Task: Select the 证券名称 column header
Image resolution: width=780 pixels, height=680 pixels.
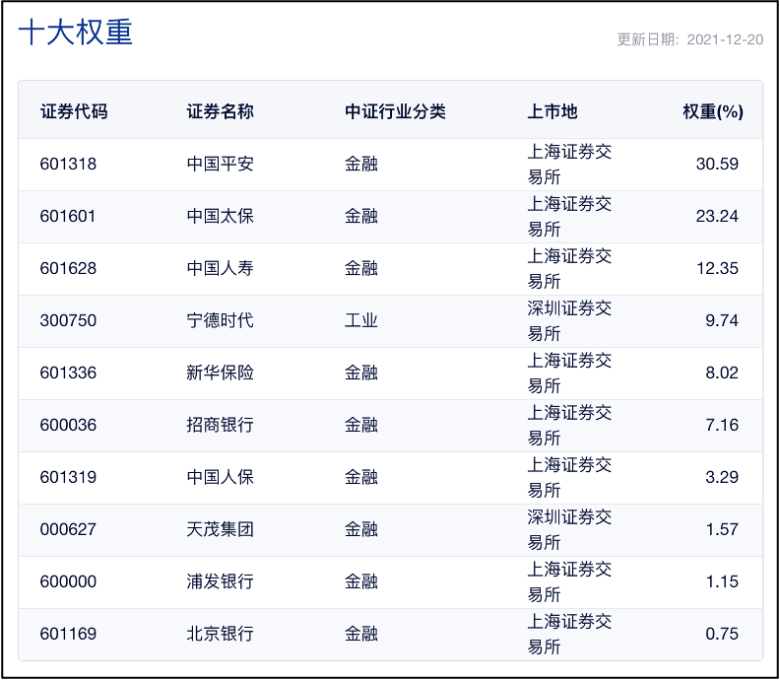Action: click(x=221, y=111)
